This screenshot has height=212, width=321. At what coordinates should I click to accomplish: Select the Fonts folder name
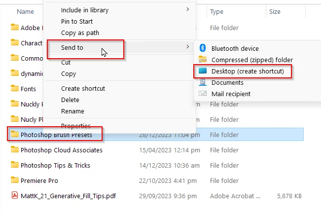[28, 89]
